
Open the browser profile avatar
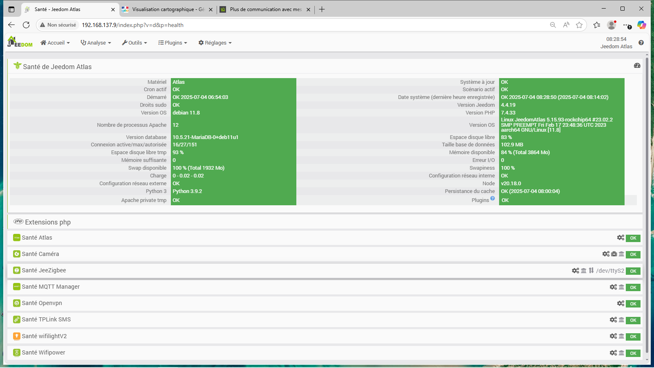[611, 25]
